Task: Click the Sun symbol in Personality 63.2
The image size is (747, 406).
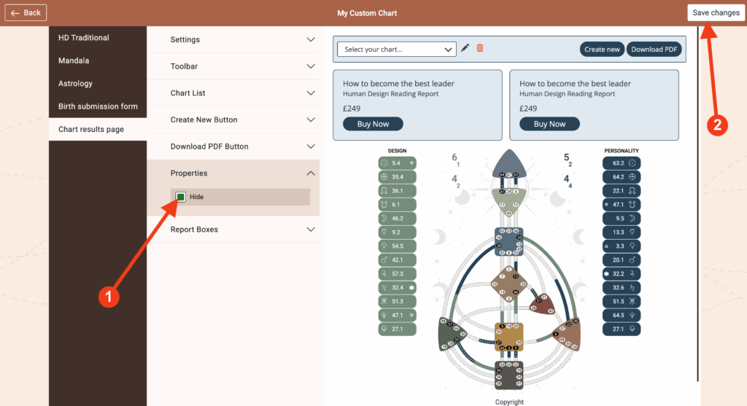Action: coord(632,163)
